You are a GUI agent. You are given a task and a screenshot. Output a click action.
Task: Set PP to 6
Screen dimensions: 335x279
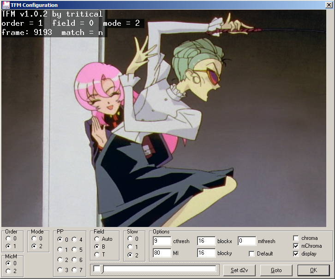click(74, 260)
